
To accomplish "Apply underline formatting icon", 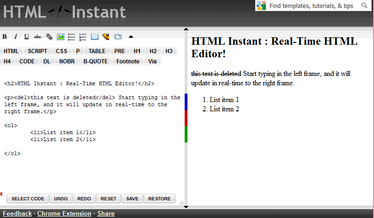I will [27, 37].
